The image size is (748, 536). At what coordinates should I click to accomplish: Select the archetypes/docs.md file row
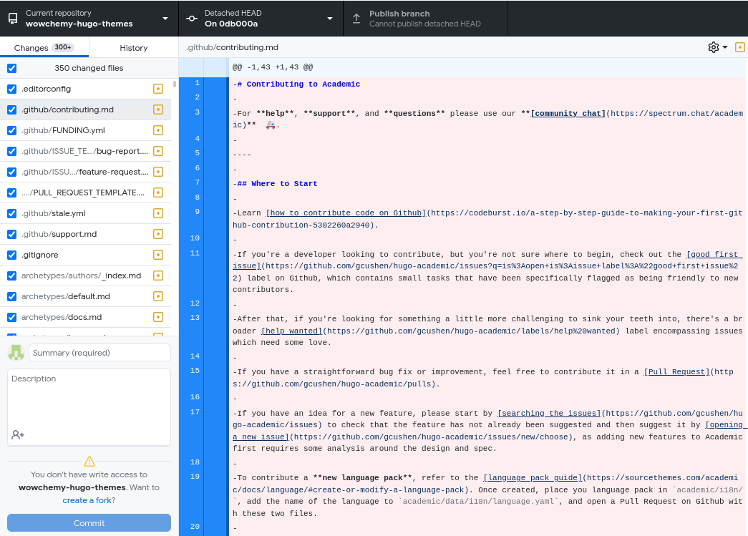click(85, 317)
